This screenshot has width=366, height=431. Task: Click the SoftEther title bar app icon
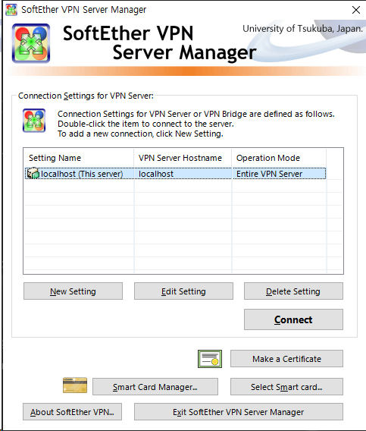point(11,10)
